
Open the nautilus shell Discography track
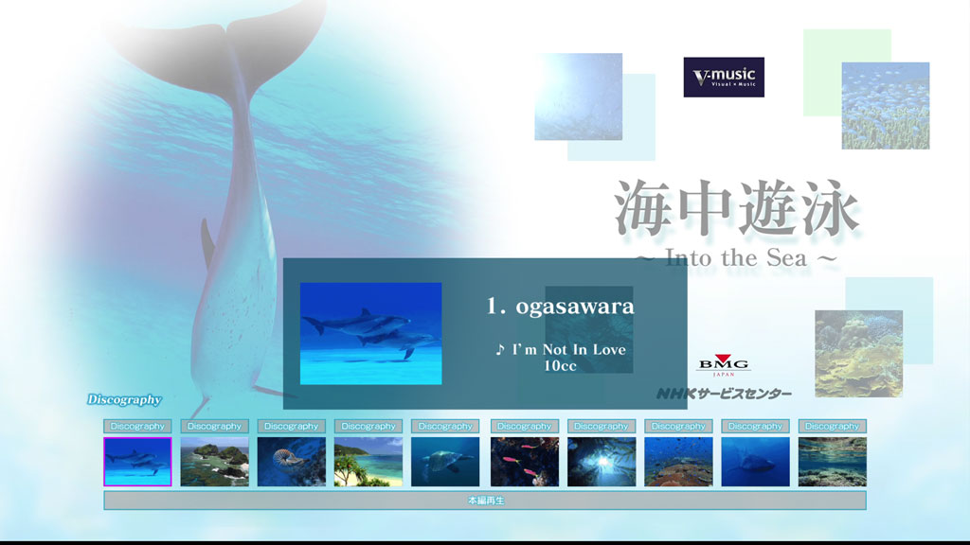pos(291,463)
